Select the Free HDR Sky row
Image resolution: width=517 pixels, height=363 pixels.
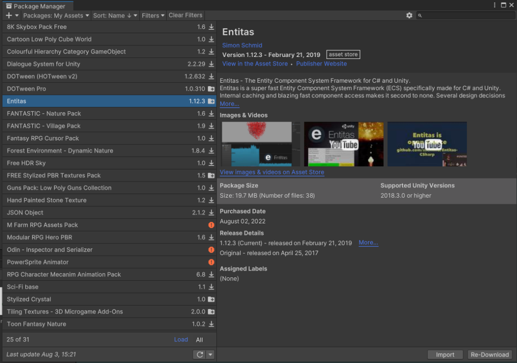(109, 163)
